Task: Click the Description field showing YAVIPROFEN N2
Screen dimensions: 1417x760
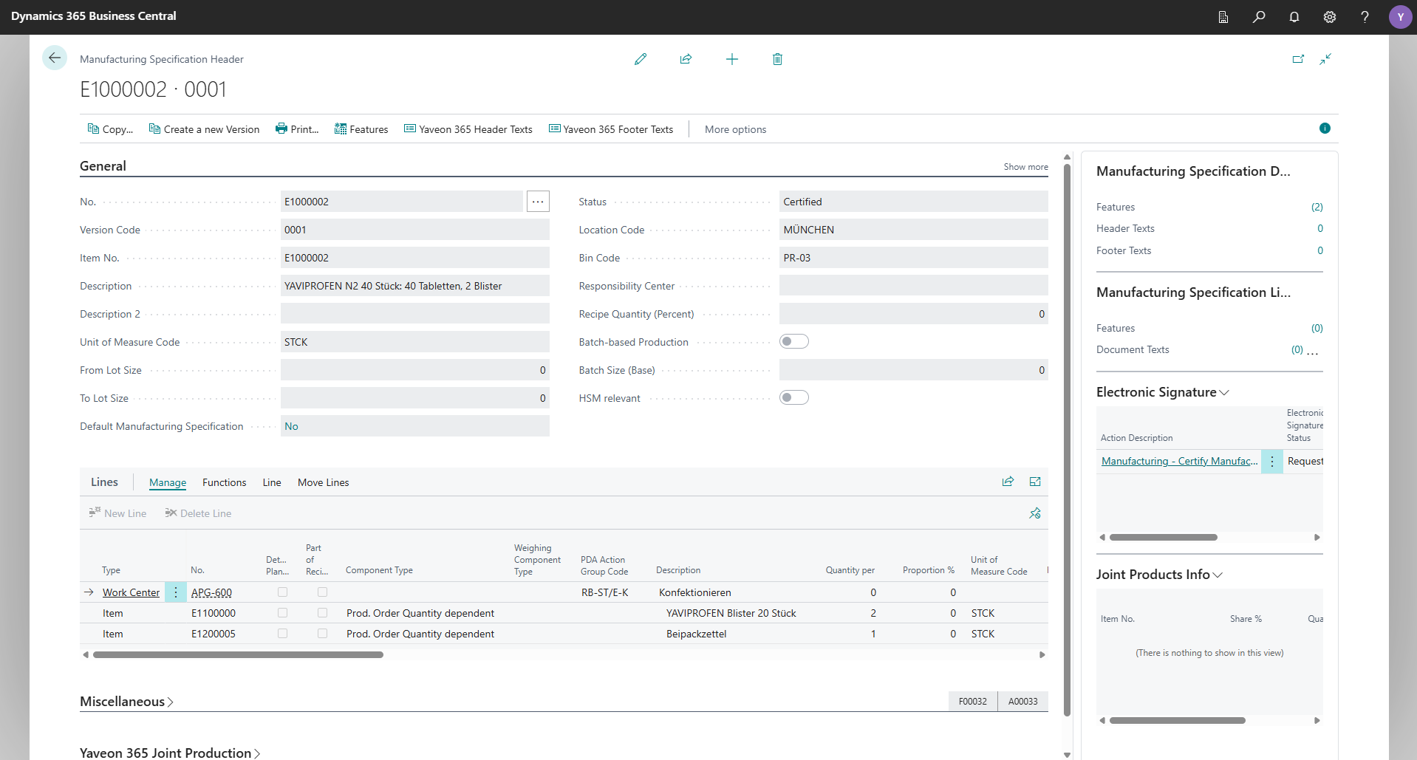Action: point(415,286)
